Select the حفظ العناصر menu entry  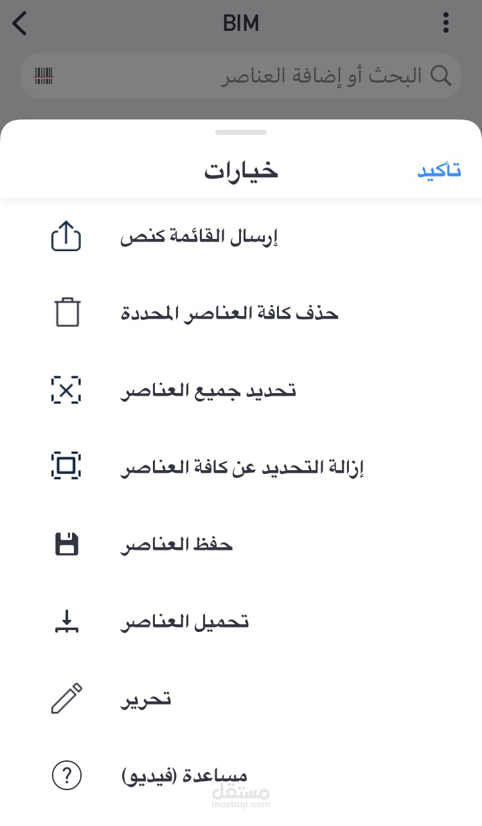coord(241,545)
